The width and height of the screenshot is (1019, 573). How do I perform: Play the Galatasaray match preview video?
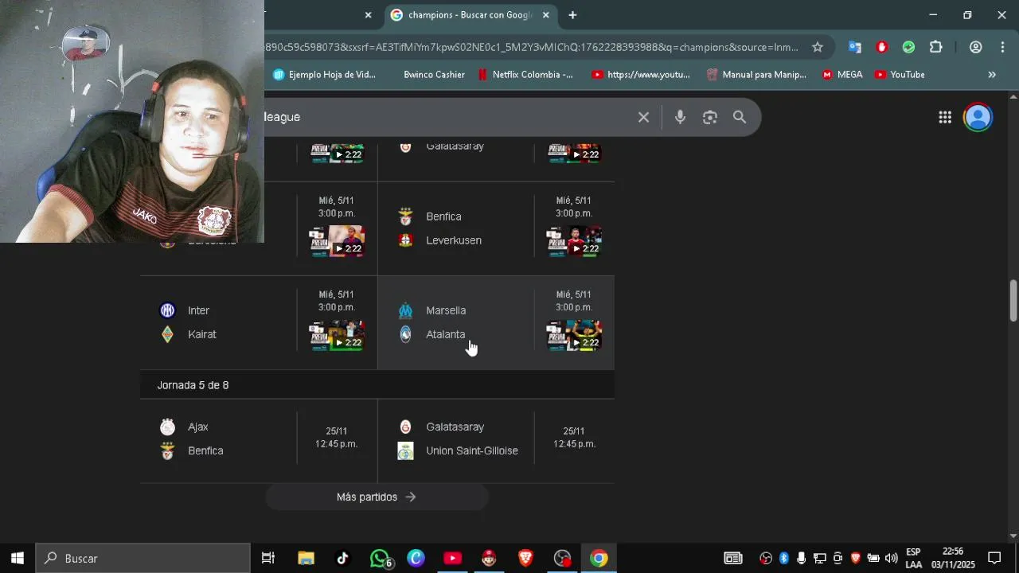573,153
